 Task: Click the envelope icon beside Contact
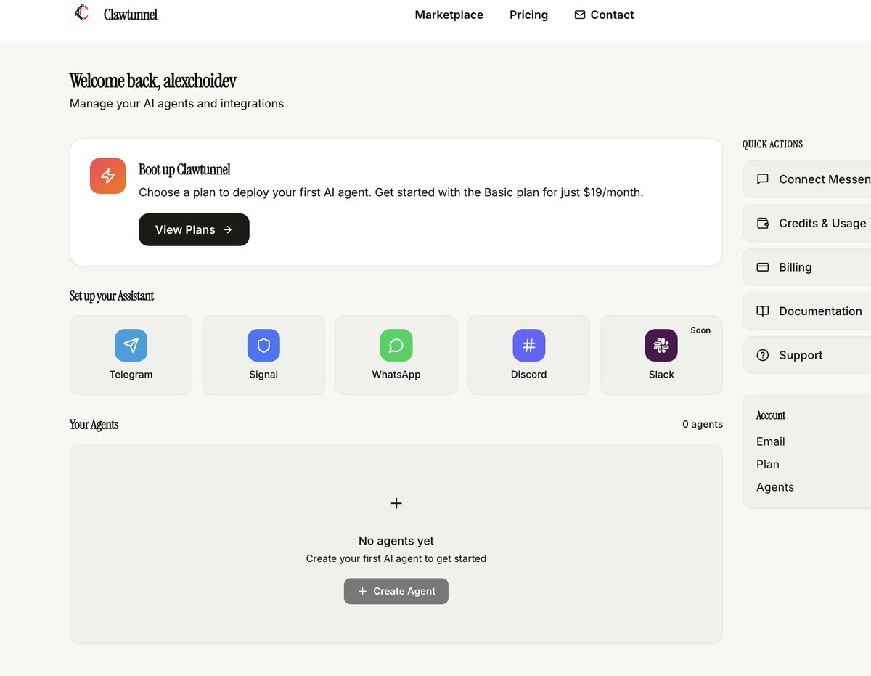pos(580,15)
